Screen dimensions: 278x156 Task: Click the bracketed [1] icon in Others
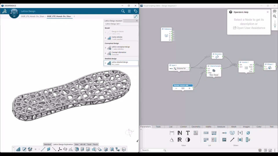pos(240,133)
